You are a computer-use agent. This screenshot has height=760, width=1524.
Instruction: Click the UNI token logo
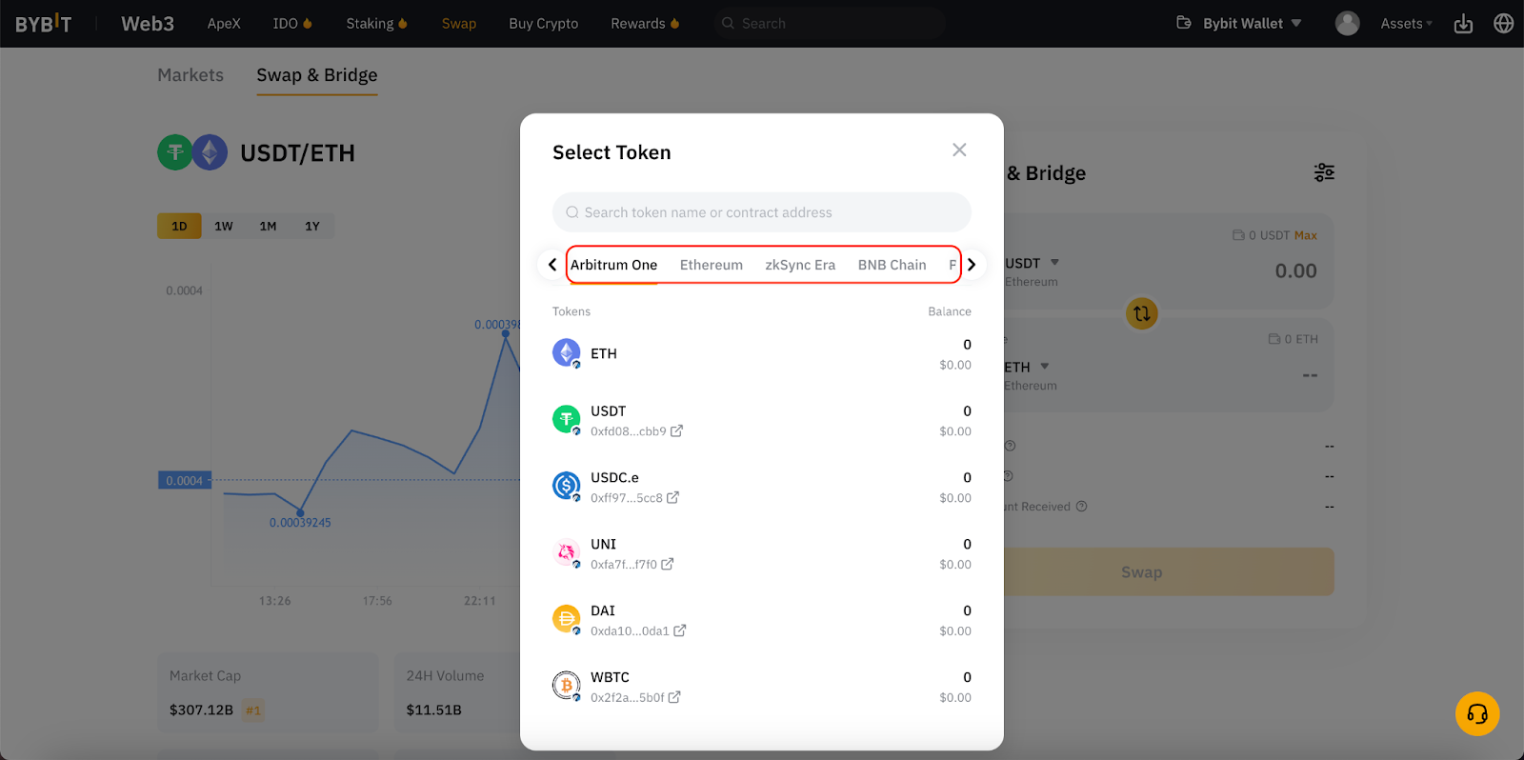tap(567, 553)
